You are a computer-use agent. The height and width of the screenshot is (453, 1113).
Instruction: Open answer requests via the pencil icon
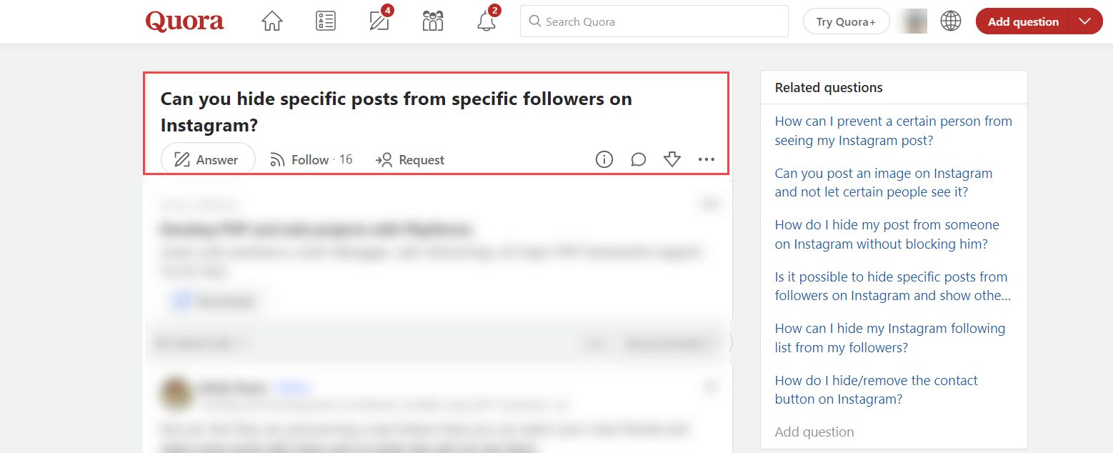pyautogui.click(x=378, y=21)
